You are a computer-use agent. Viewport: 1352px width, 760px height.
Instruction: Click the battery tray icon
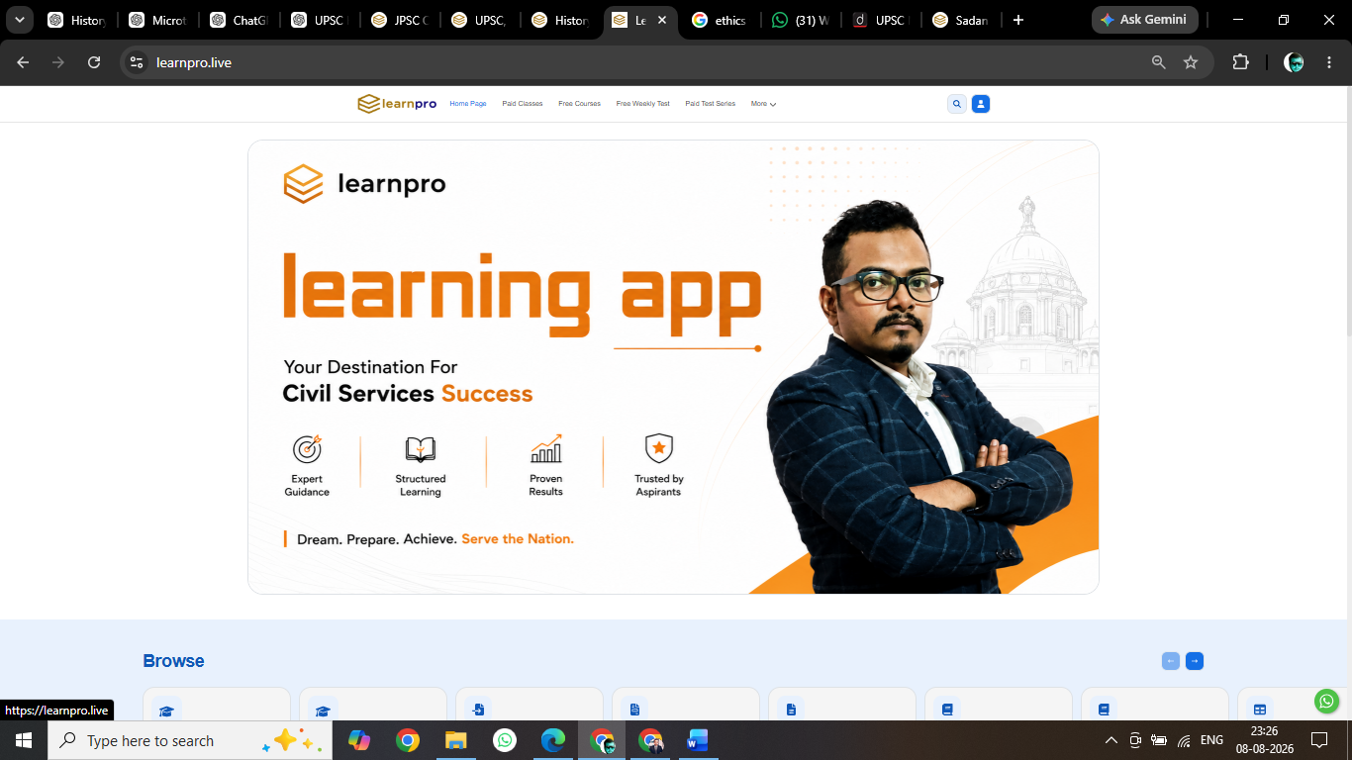coord(1159,740)
